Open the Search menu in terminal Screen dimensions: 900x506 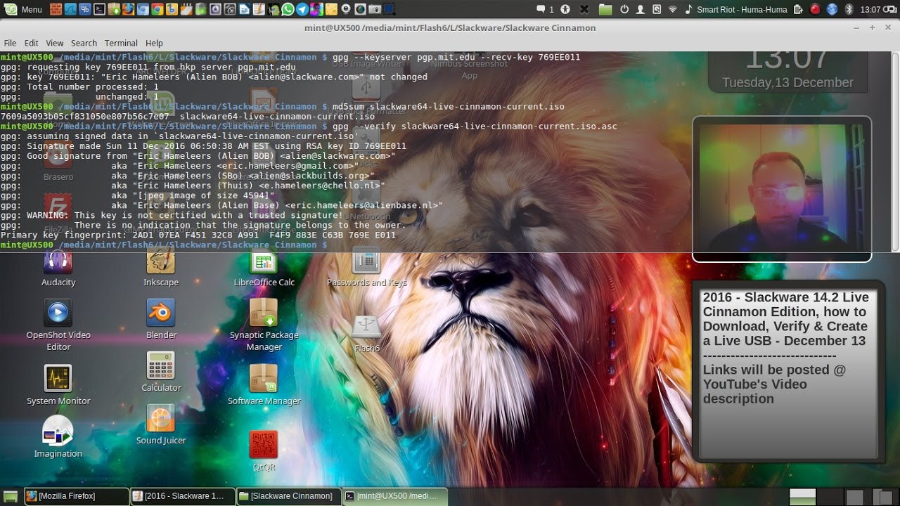(x=84, y=43)
